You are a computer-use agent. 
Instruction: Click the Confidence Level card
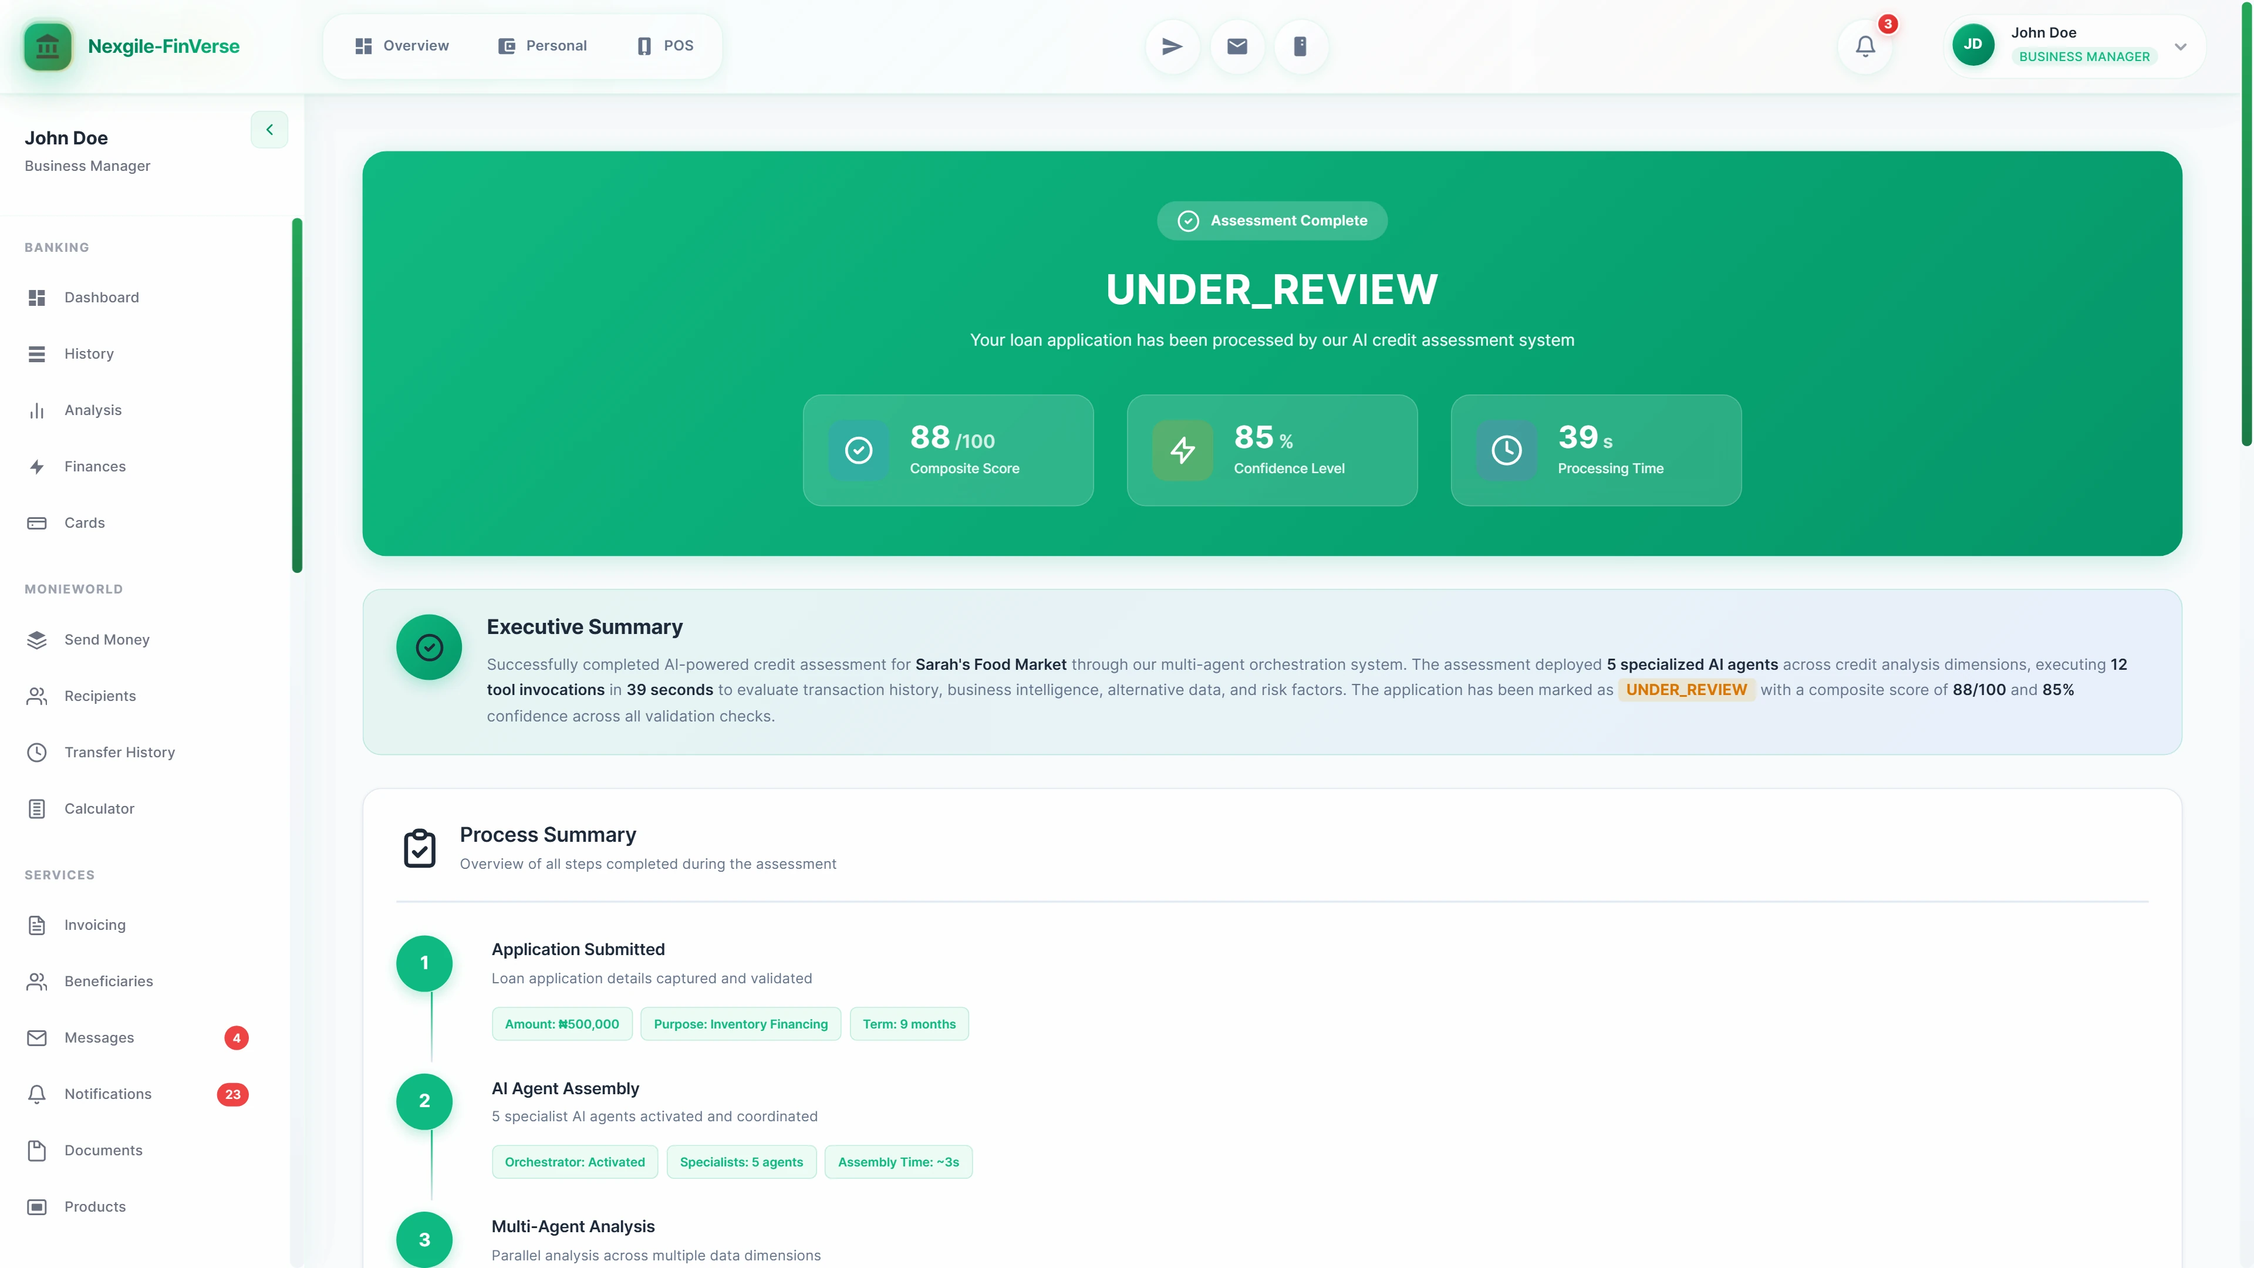1271,451
